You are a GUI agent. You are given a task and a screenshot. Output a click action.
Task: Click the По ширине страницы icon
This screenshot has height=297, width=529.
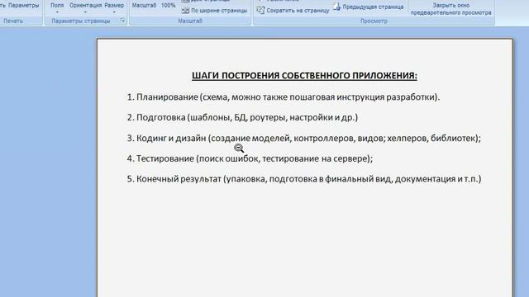point(185,11)
